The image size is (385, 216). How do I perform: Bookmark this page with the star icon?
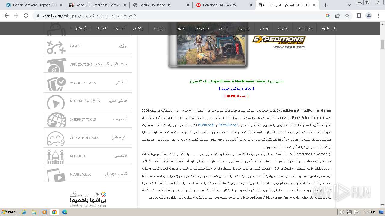coord(347,16)
